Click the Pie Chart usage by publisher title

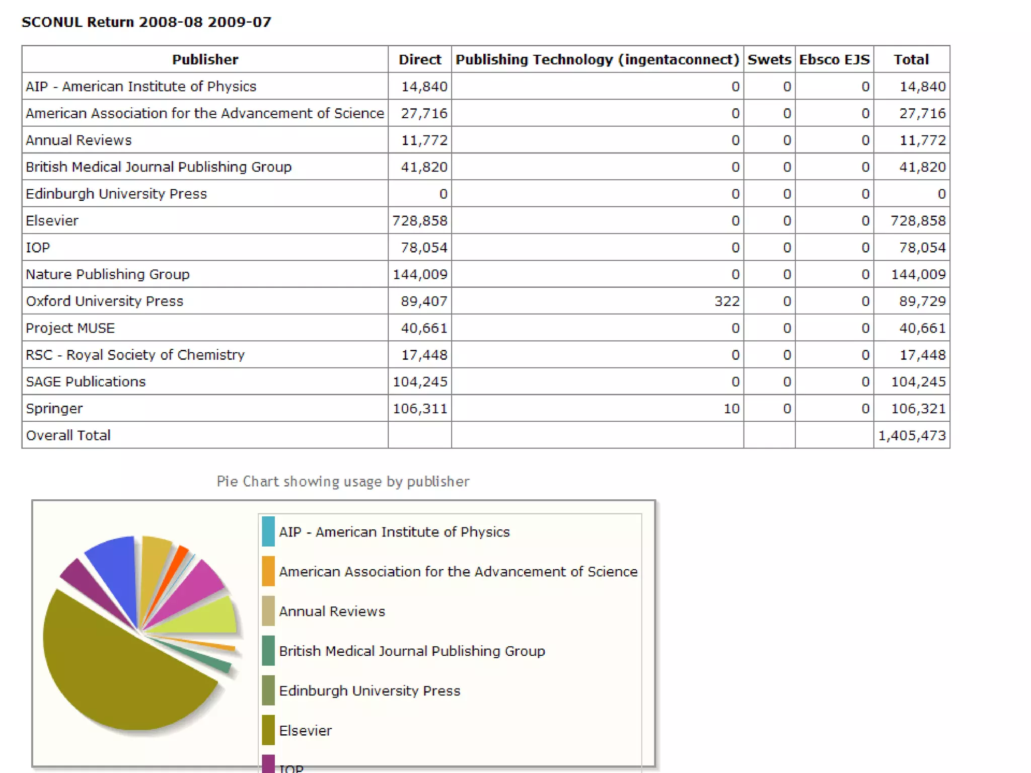click(343, 482)
